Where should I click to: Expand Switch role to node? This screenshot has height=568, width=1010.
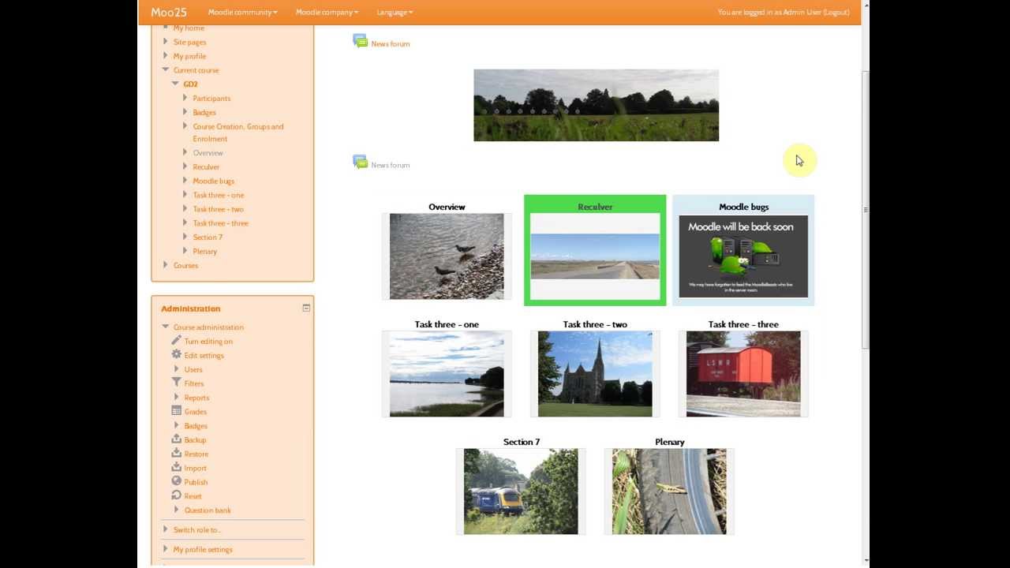166,529
